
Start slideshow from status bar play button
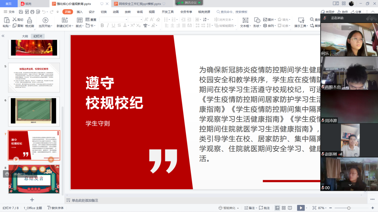click(300, 208)
